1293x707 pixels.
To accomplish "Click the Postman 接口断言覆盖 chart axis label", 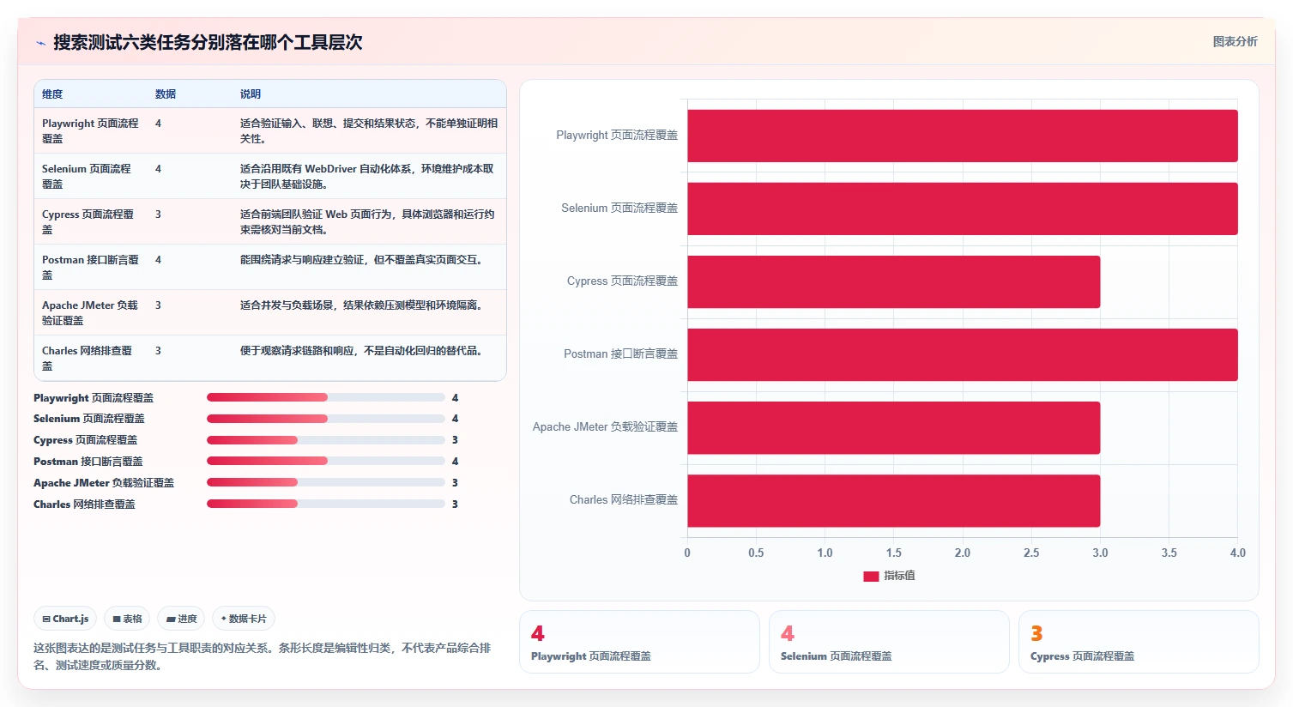I will (x=620, y=353).
